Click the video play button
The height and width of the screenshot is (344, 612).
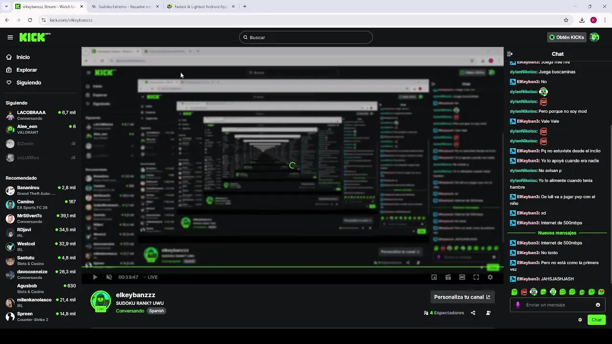coord(95,277)
